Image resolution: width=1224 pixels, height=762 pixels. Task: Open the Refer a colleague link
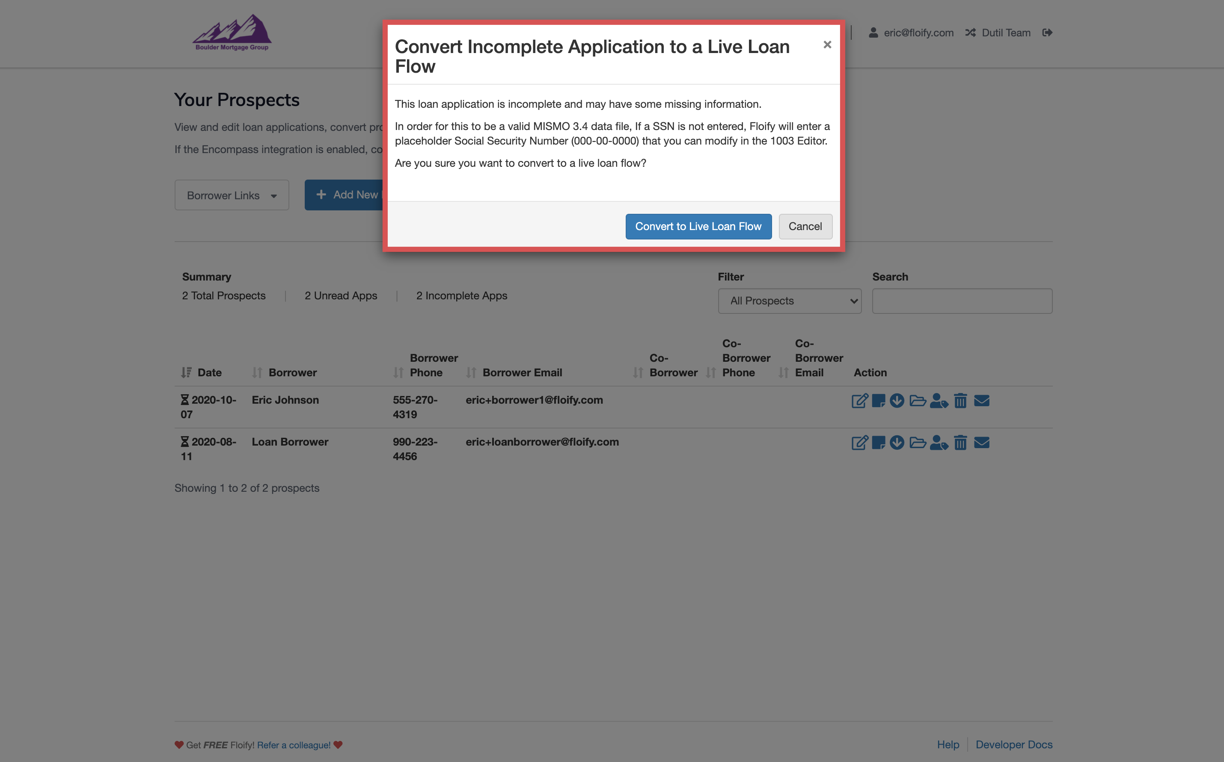(294, 745)
